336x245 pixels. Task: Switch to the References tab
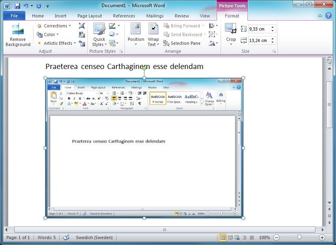[x=124, y=16]
